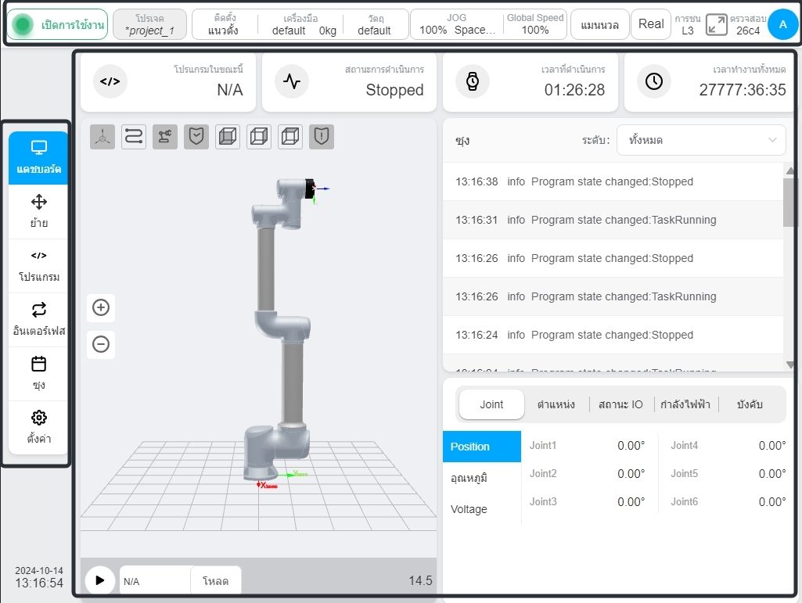Click the 01:26:28 run time value
This screenshot has height=603, width=802.
point(574,90)
